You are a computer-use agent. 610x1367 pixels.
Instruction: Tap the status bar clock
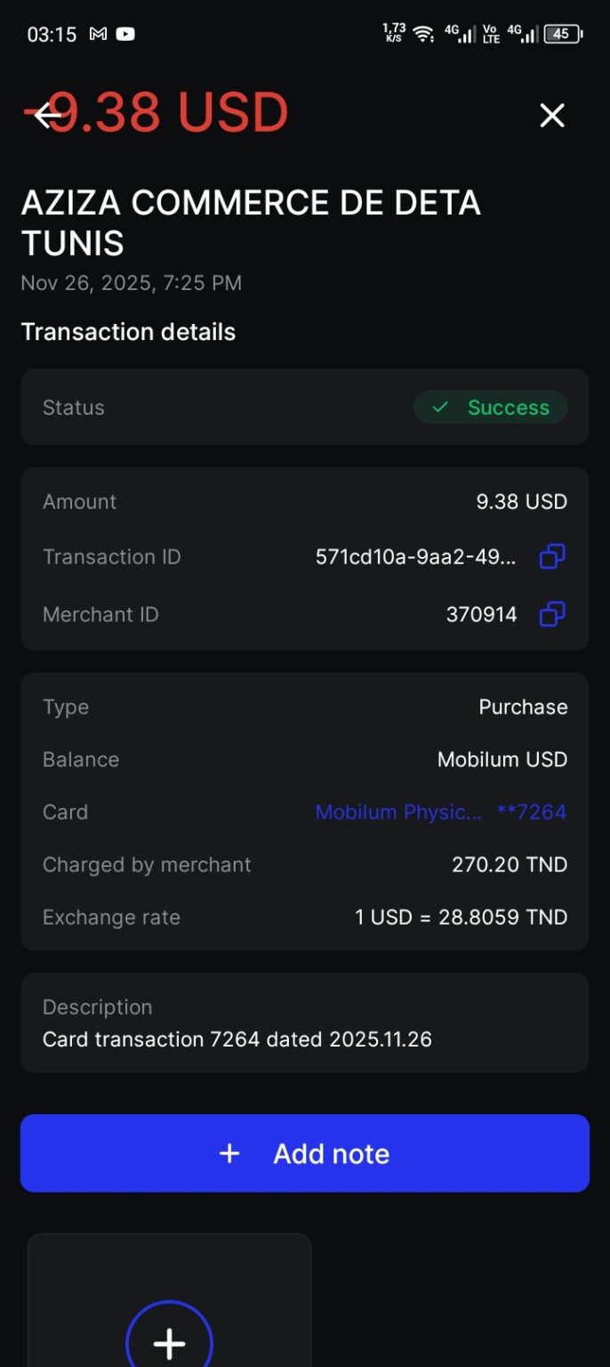click(52, 35)
